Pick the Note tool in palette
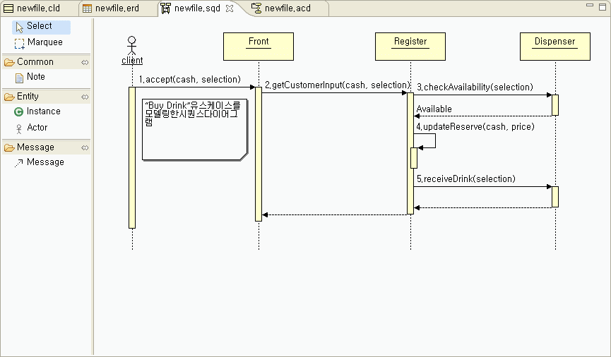 35,77
